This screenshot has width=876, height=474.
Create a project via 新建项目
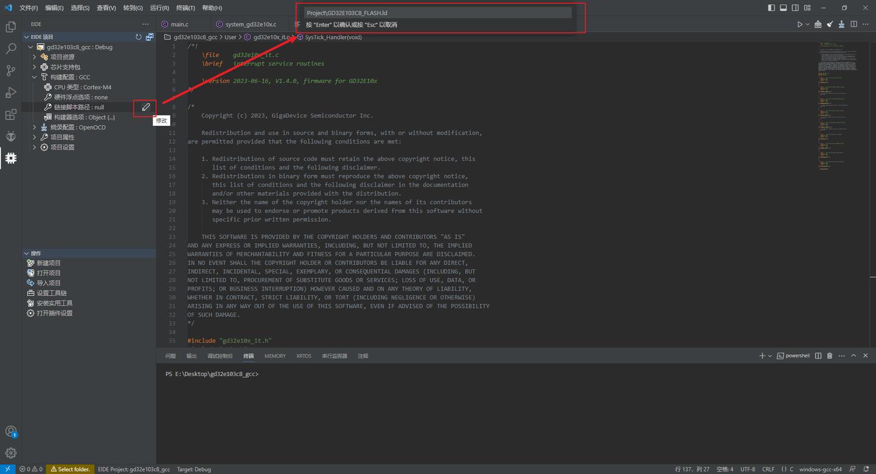point(49,263)
